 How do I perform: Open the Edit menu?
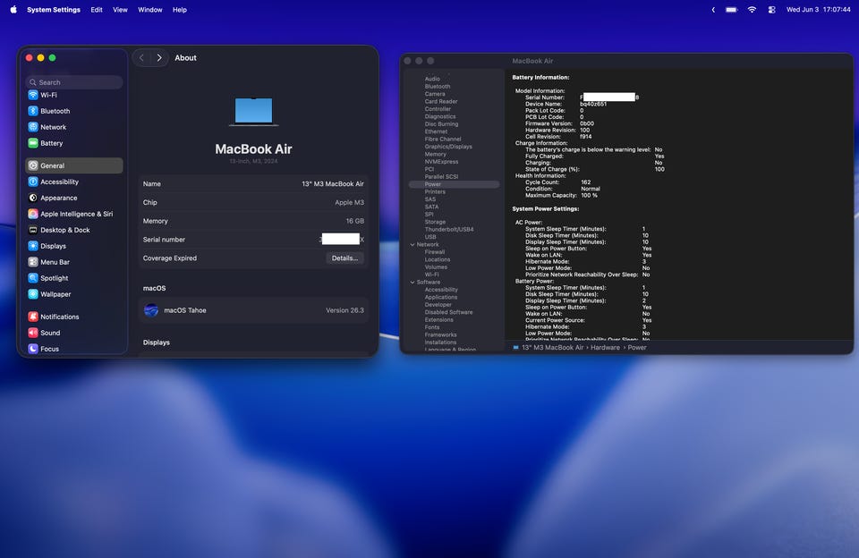click(x=97, y=9)
